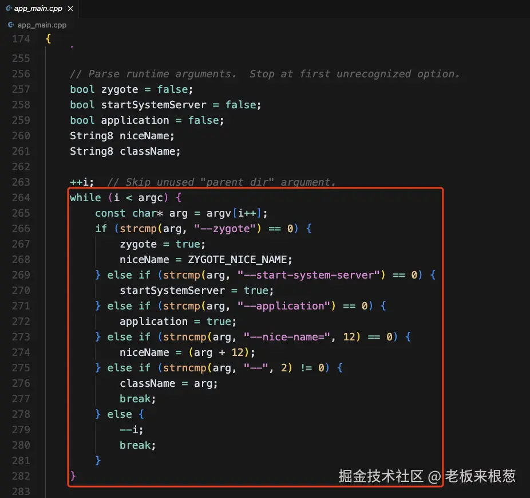Click the opening brace on line 174

(x=48, y=39)
